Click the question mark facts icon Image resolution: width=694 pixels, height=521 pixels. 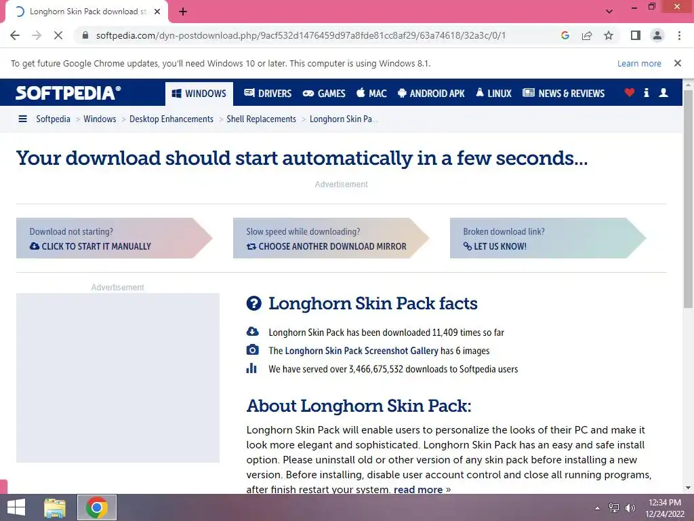pos(253,303)
